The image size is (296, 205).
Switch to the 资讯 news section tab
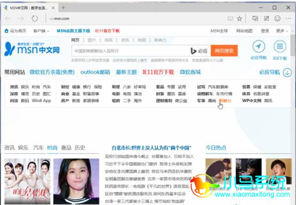(10, 147)
